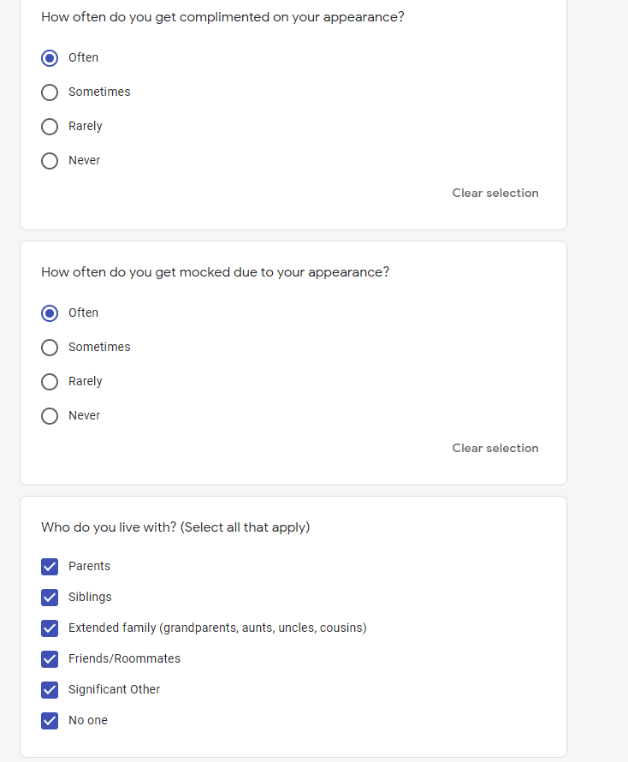Uncheck the Siblings checkbox
Screen dimensions: 628x762
click(x=50, y=598)
